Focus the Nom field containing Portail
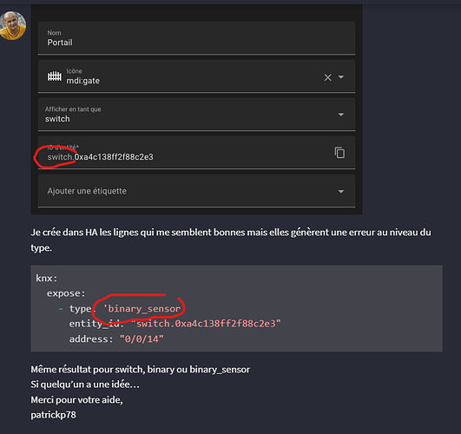Image resolution: width=461 pixels, height=434 pixels. (x=196, y=38)
